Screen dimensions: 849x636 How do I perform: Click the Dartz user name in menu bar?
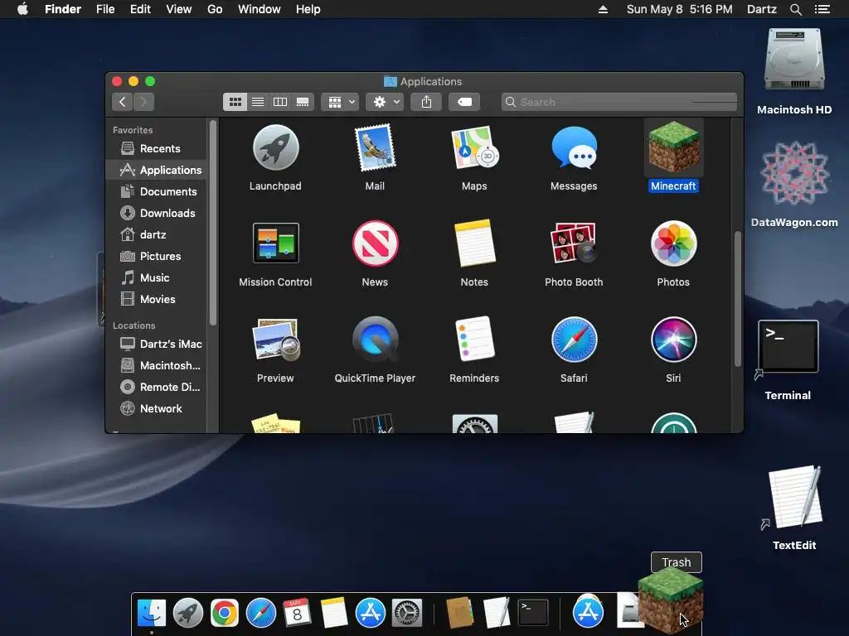click(x=762, y=9)
